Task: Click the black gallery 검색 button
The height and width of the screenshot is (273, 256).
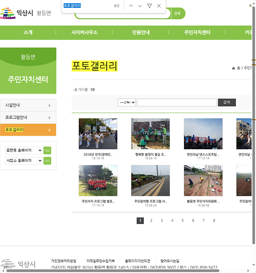Action: pyautogui.click(x=227, y=103)
